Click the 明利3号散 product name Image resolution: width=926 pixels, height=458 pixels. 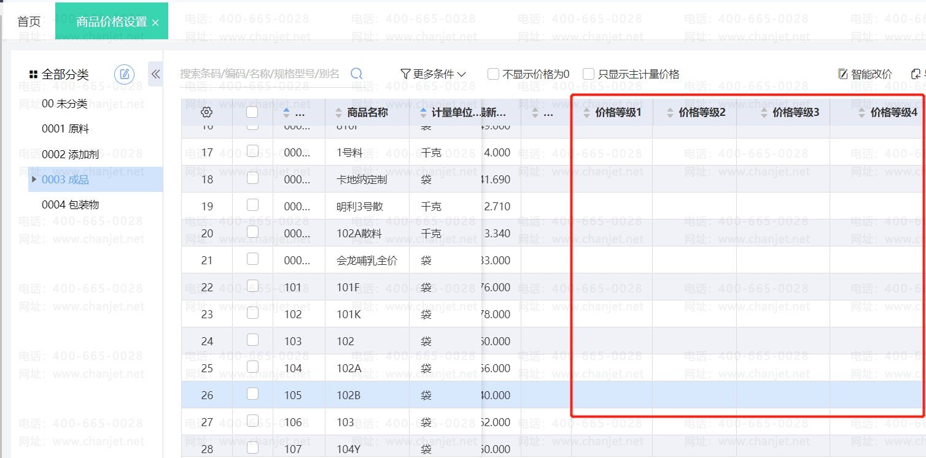coord(360,207)
